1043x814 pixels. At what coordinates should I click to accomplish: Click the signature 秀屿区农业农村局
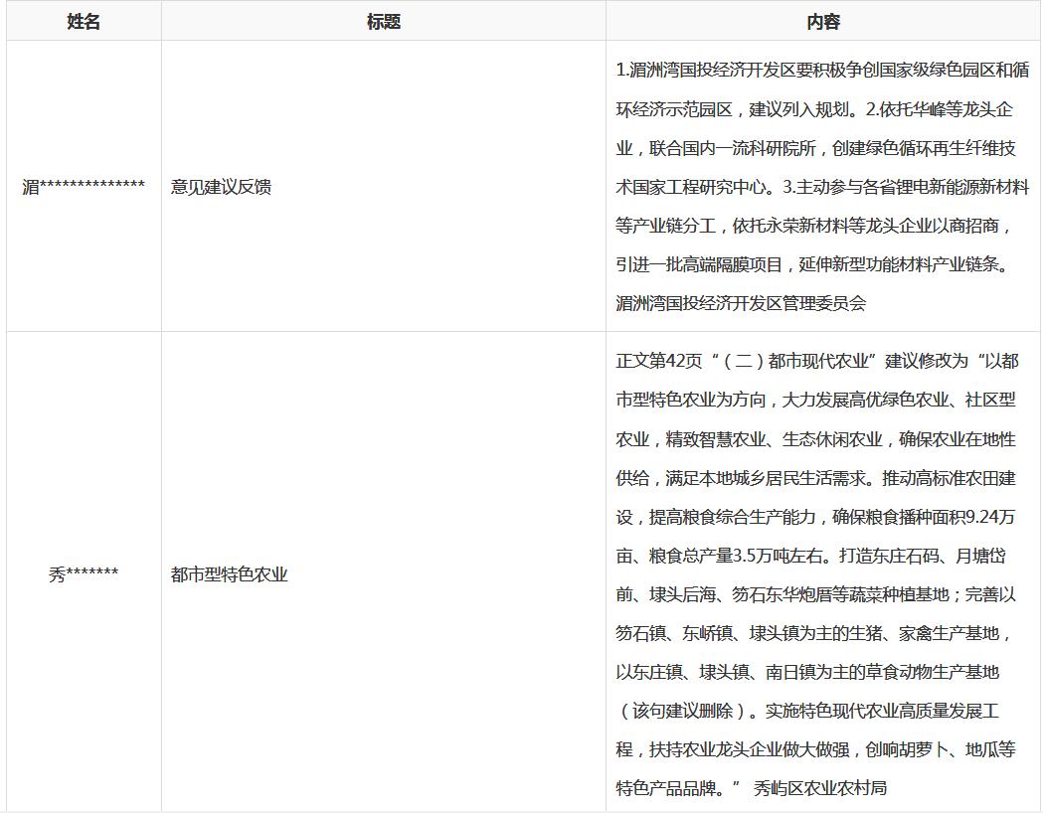tap(820, 788)
